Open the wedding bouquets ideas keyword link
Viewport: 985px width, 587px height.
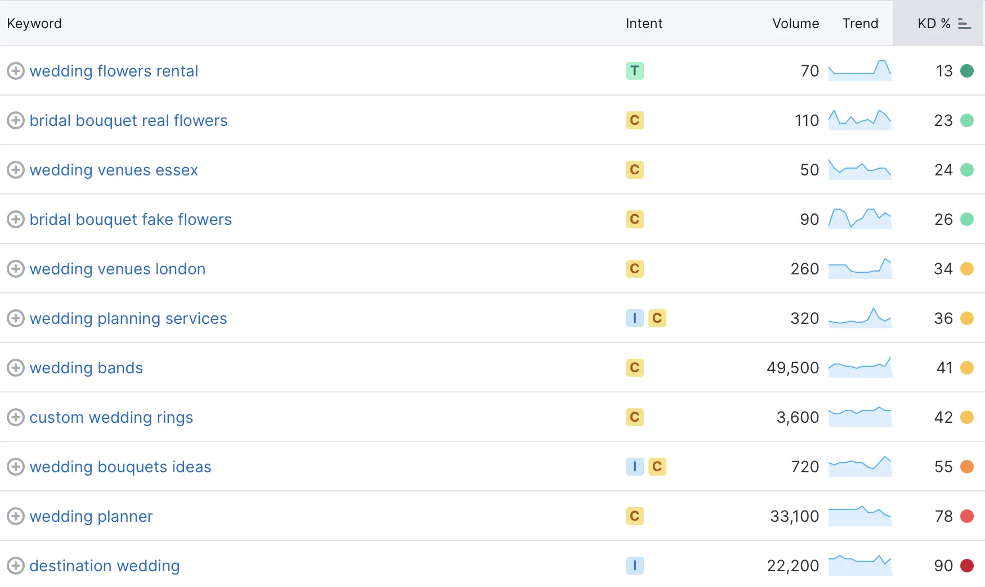pos(120,467)
